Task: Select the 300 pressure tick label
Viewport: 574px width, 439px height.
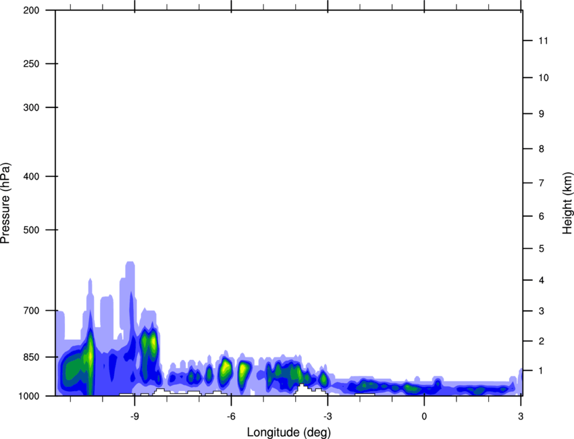Action: tap(31, 107)
